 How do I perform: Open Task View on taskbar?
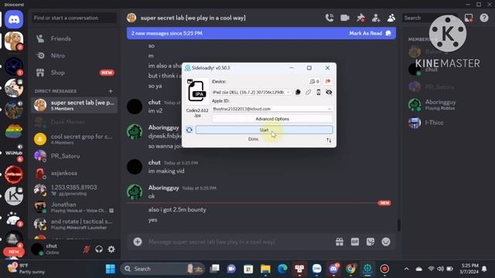(214, 269)
